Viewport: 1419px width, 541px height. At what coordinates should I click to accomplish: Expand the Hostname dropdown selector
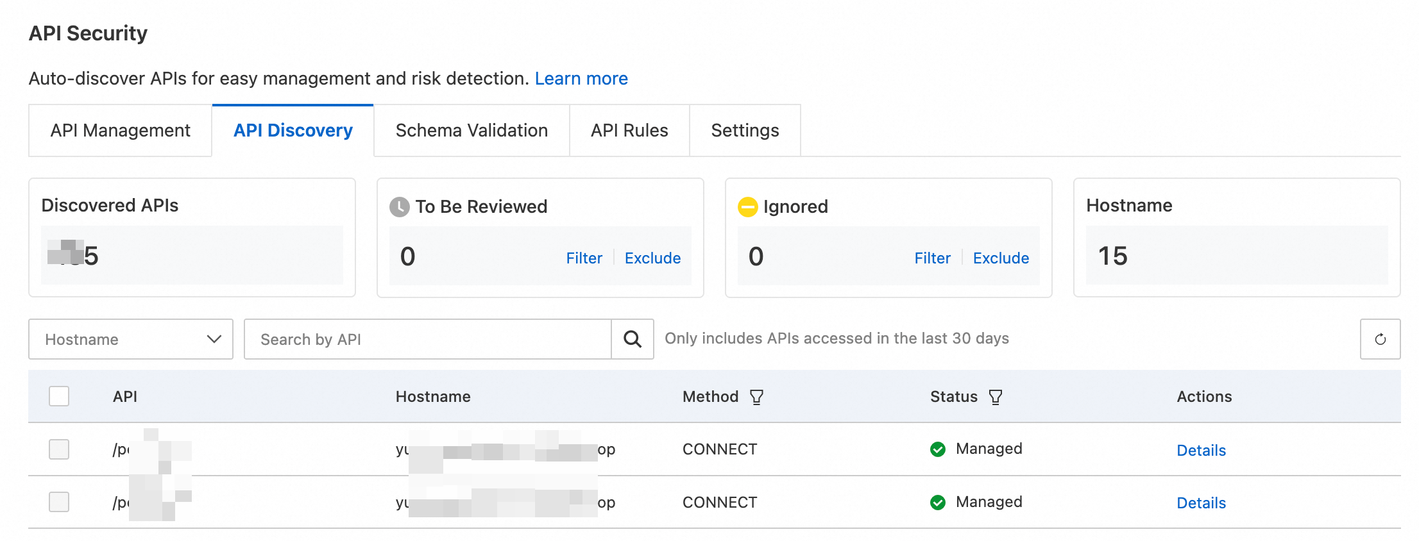click(131, 339)
